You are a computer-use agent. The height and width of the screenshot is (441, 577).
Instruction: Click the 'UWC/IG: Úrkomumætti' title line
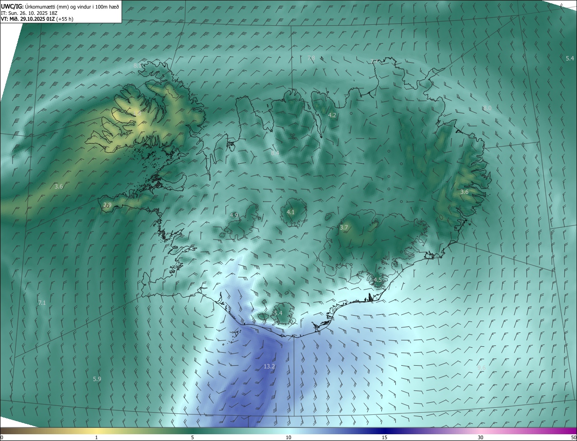tap(60, 6)
